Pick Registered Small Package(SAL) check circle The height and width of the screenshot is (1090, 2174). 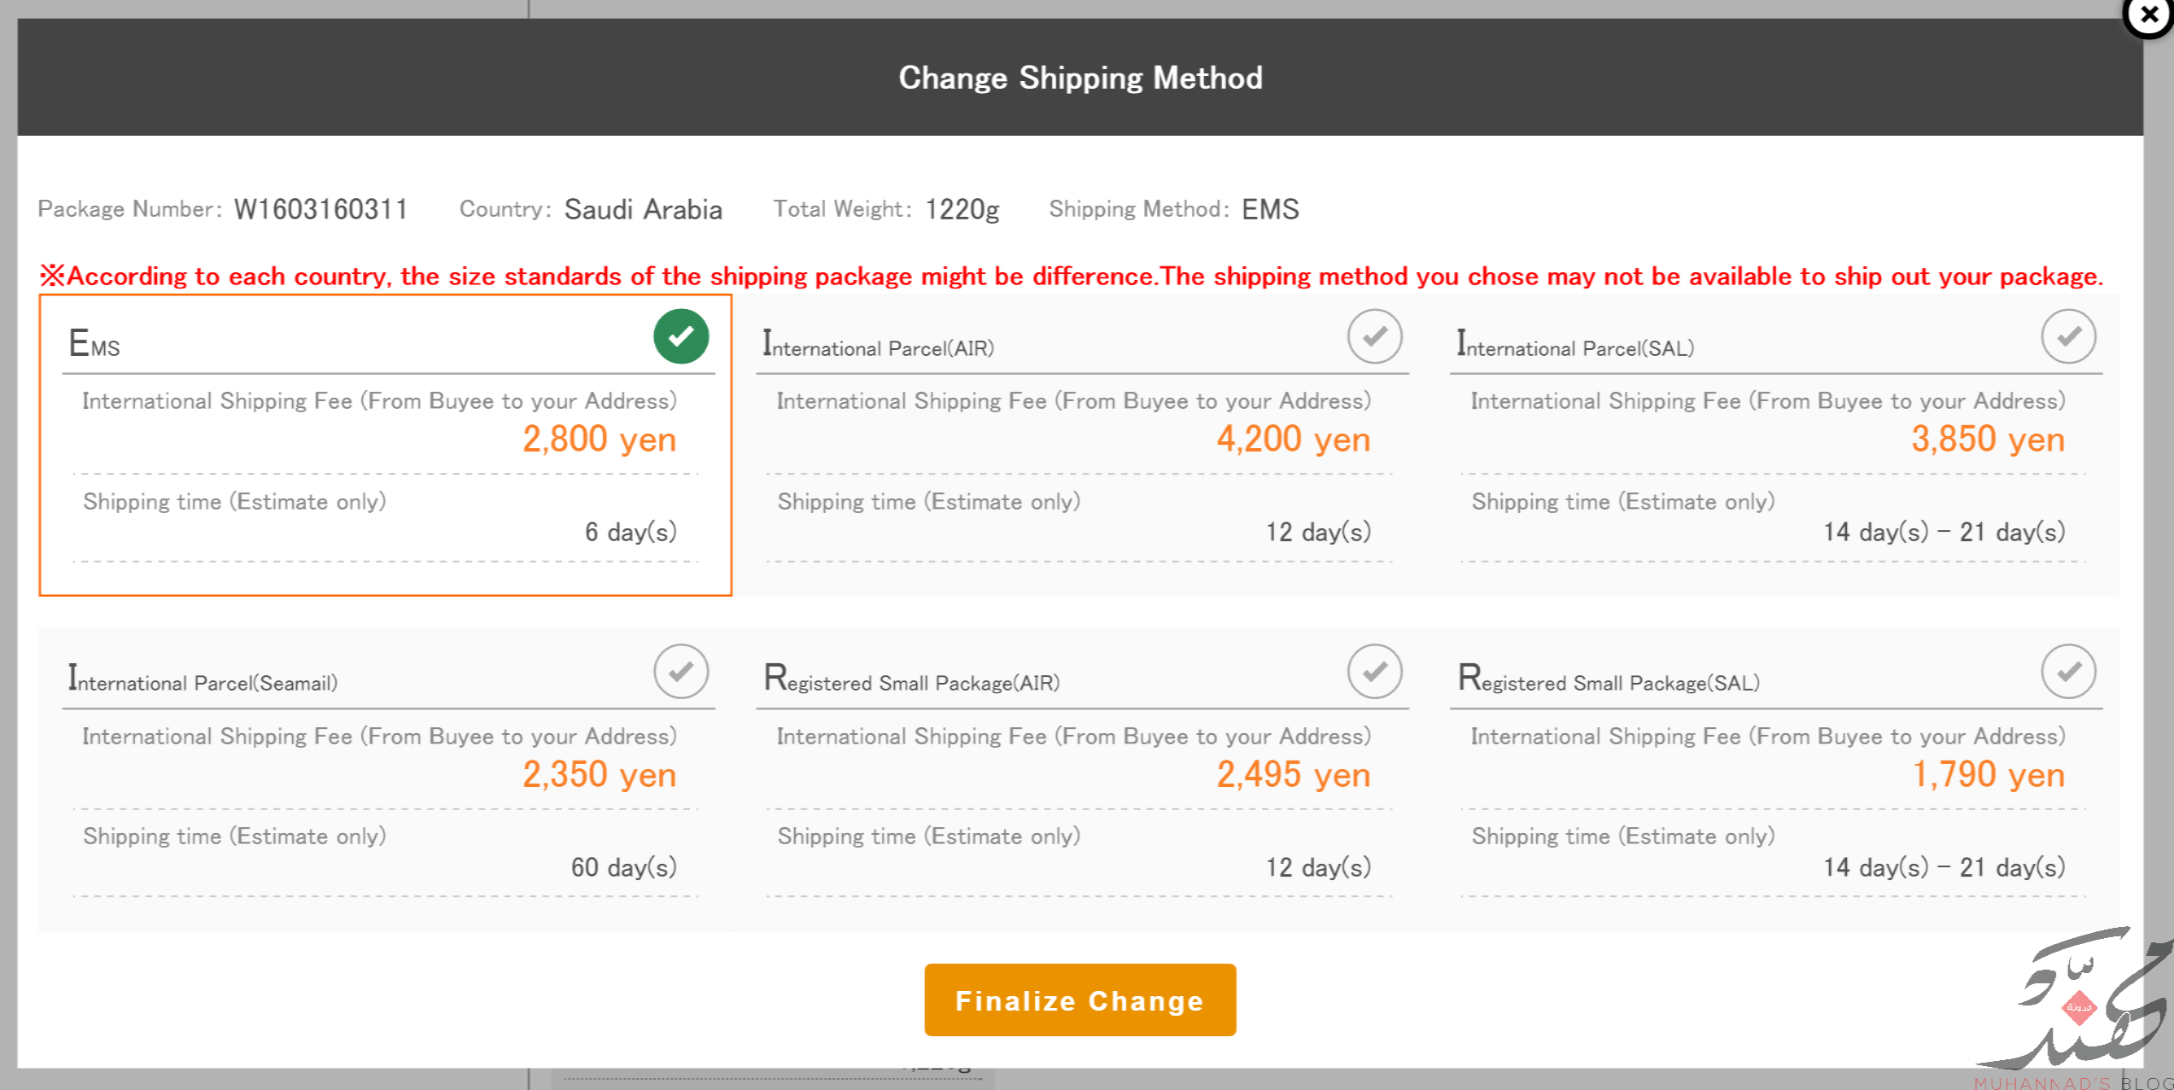[2068, 672]
